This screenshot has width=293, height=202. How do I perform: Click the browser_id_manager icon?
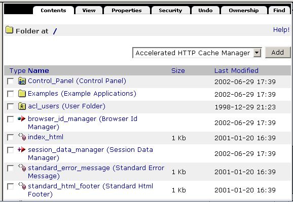[21, 118]
